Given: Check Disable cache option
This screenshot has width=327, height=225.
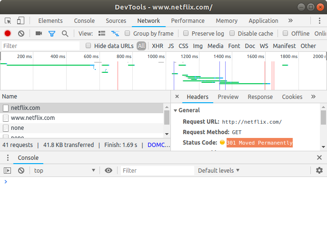Looking at the screenshot, I should click(x=232, y=33).
